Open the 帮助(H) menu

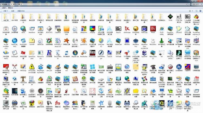(x=11, y=8)
